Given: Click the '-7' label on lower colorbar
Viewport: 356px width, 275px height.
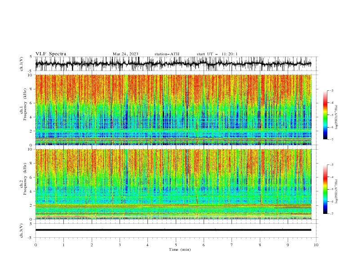Looking at the screenshot, I should [331, 214].
